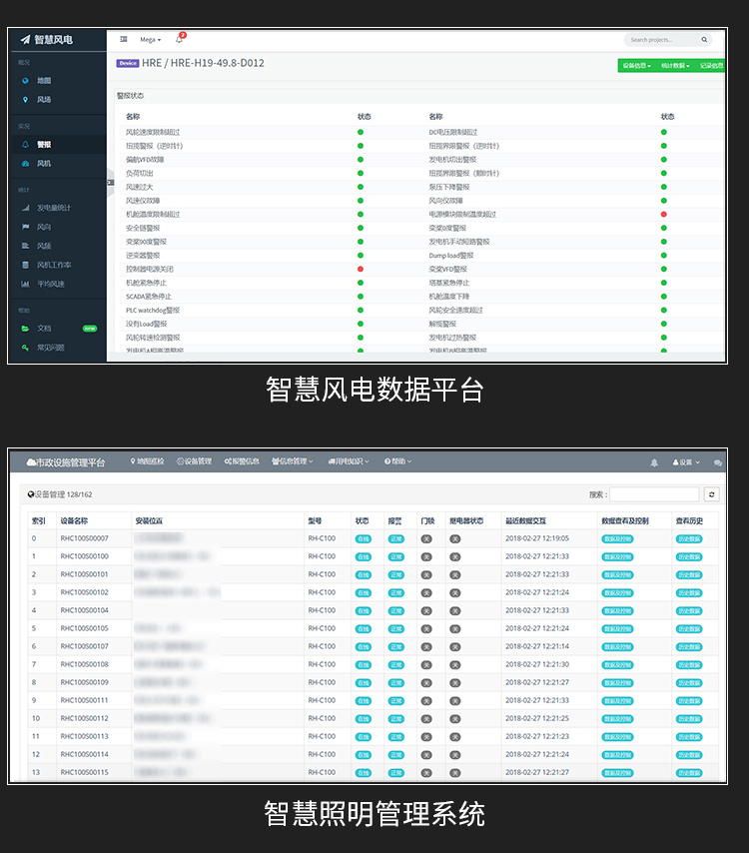The width and height of the screenshot is (749, 853).
Task: Open the 文档 folder in the sidebar
Action: tap(43, 328)
